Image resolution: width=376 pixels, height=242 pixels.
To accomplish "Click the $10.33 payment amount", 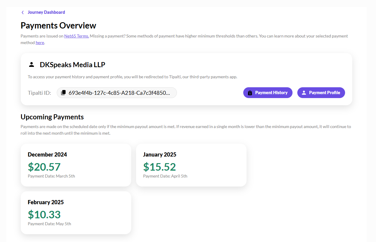I will [x=44, y=214].
